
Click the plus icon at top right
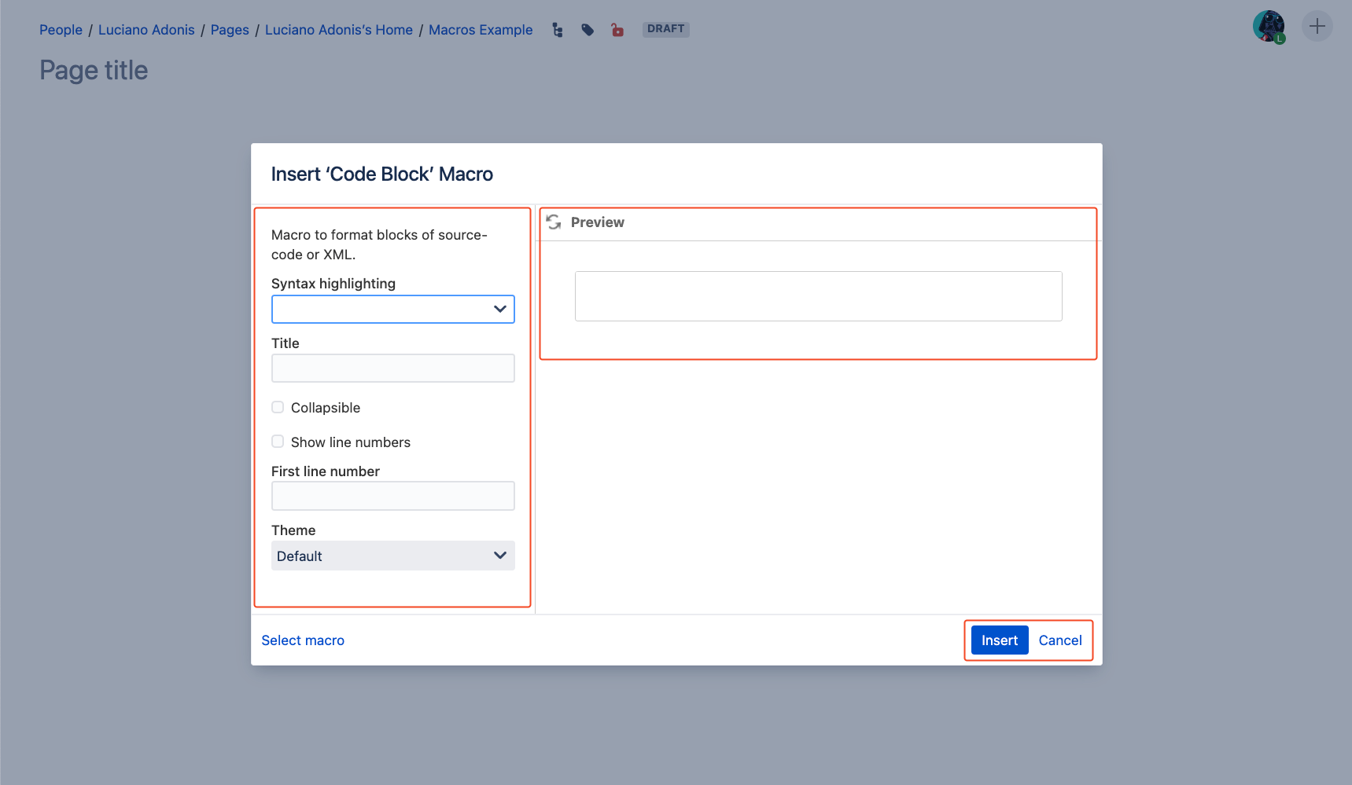[1317, 26]
